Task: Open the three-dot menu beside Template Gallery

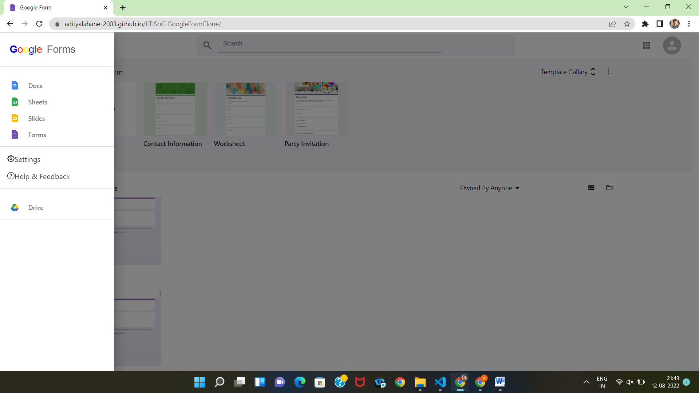Action: tap(608, 71)
